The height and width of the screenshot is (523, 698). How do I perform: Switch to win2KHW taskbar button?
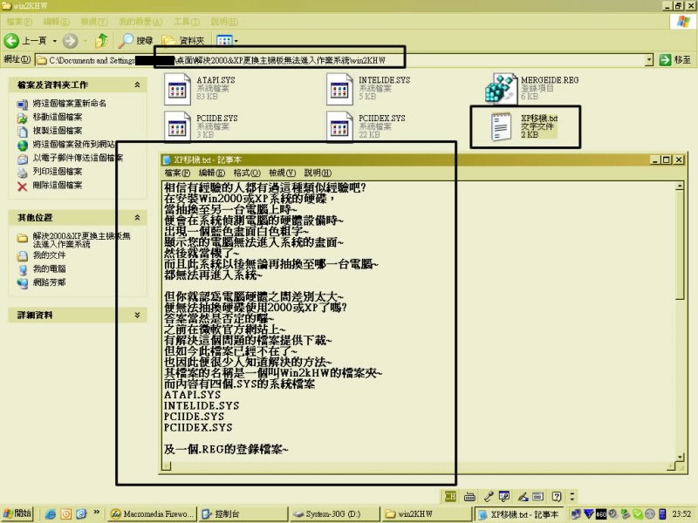(x=427, y=514)
